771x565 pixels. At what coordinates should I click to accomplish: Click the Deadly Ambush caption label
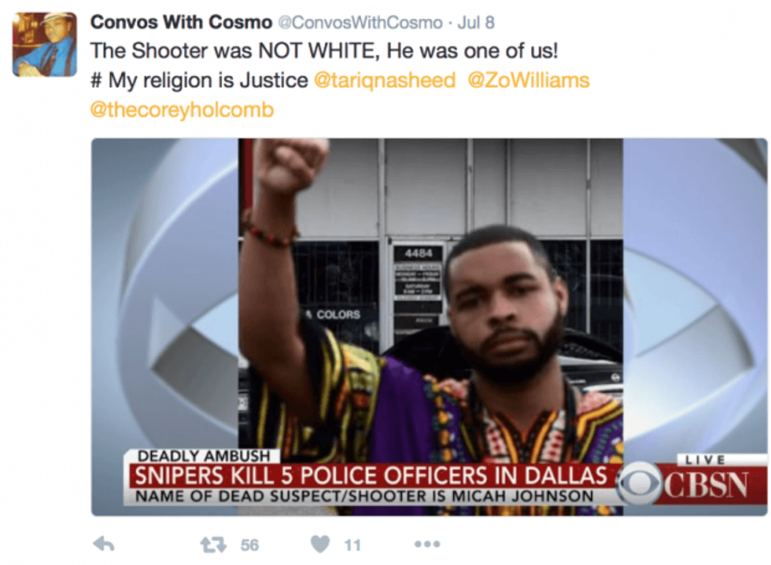[x=204, y=456]
